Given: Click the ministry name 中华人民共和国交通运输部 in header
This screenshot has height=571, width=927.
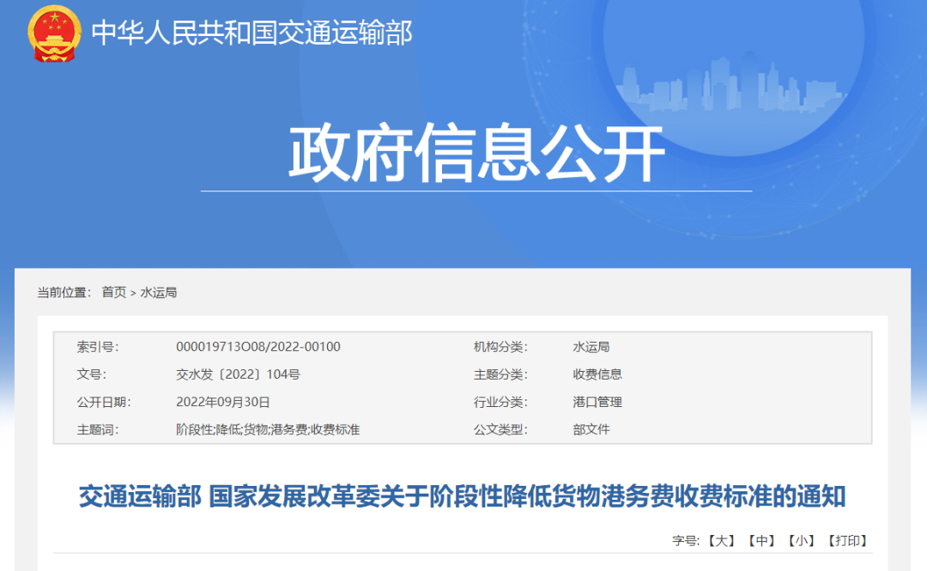Looking at the screenshot, I should 251,33.
